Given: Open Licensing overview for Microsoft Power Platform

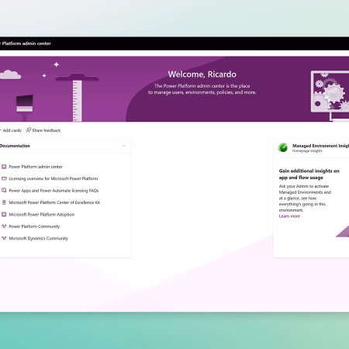Looking at the screenshot, I should coord(54,178).
